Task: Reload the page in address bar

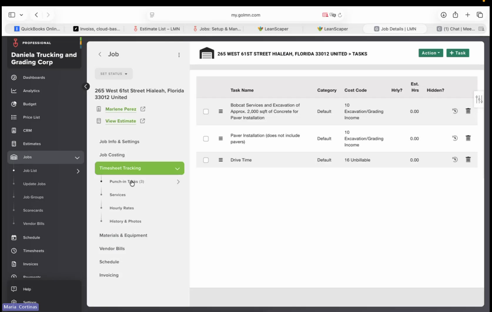Action: coord(340,15)
